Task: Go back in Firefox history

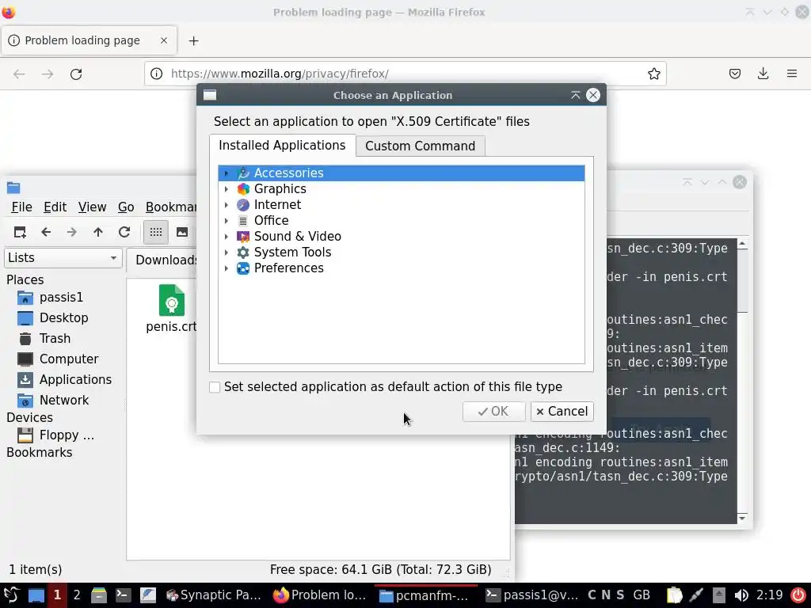Action: tap(19, 74)
